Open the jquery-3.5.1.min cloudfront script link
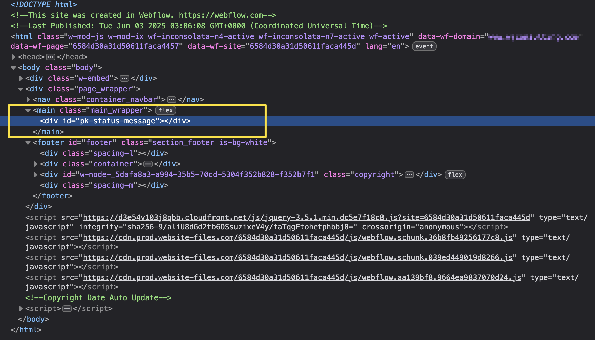Screen dimensions: 595x340 pos(307,218)
